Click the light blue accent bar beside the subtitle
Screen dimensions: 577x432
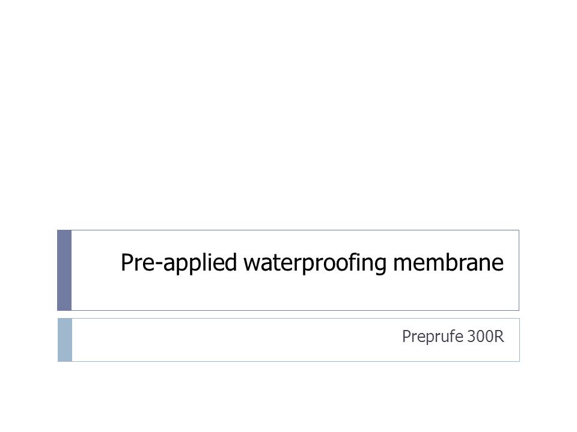click(65, 340)
